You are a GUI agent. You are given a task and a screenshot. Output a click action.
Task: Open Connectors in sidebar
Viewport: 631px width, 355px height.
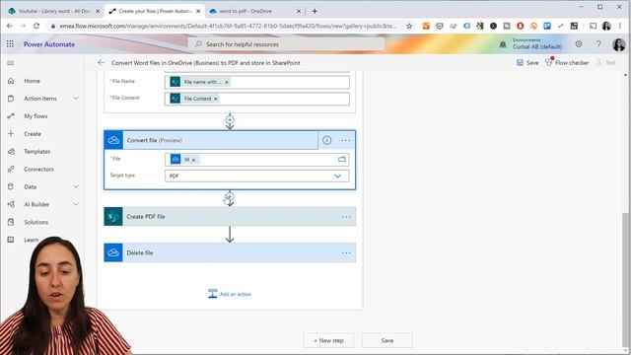(x=38, y=170)
